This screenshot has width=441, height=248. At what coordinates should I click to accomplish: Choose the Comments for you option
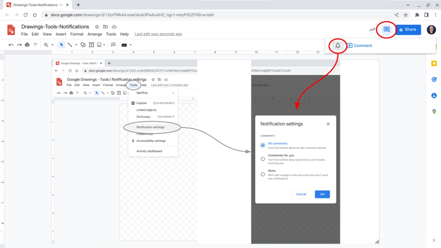tap(263, 159)
